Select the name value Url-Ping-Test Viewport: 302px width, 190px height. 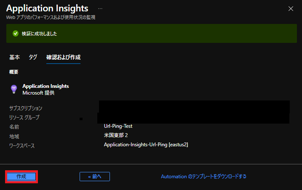coord(118,126)
